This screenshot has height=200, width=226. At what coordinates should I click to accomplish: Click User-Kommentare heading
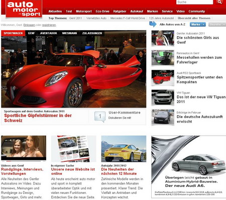pos(125,113)
